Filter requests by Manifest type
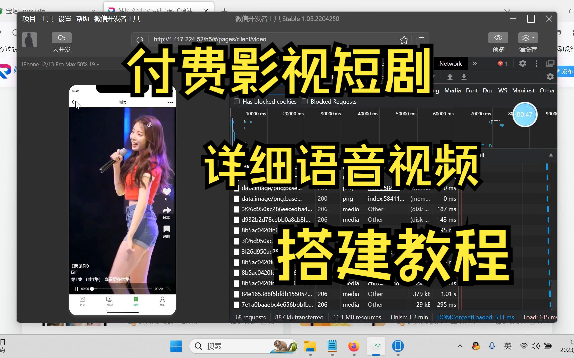The height and width of the screenshot is (358, 574). click(523, 90)
